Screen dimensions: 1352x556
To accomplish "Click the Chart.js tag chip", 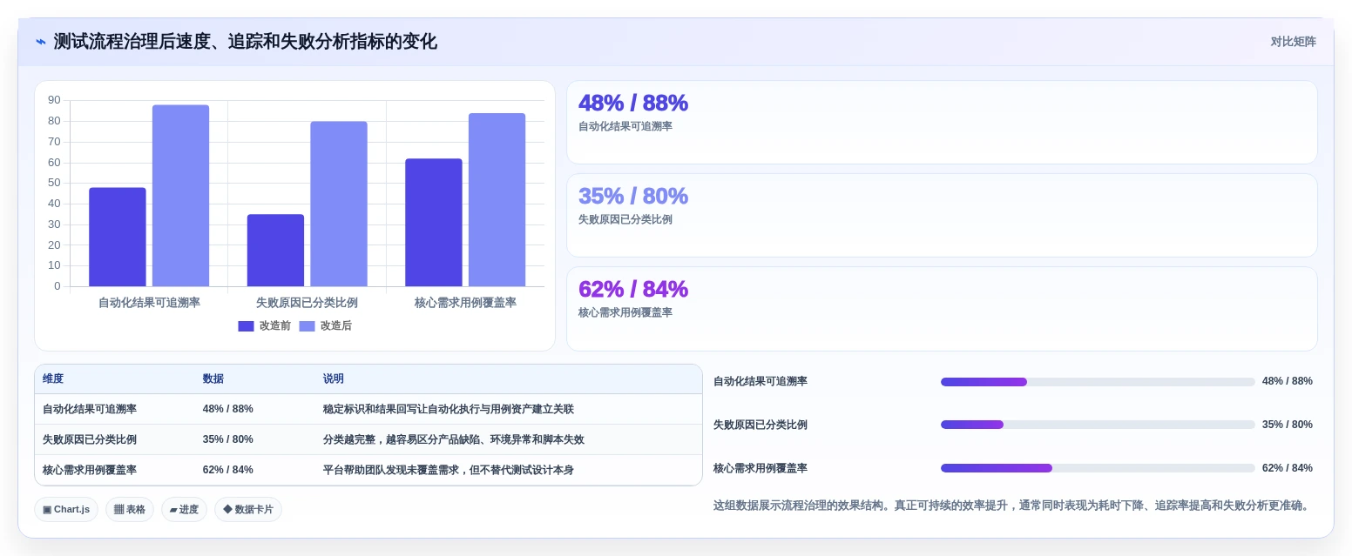I will (x=66, y=510).
